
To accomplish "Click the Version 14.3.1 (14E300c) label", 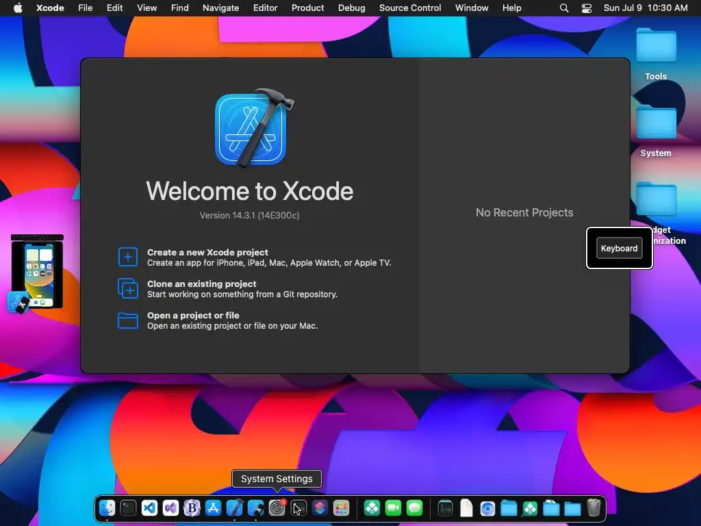I will (x=249, y=215).
